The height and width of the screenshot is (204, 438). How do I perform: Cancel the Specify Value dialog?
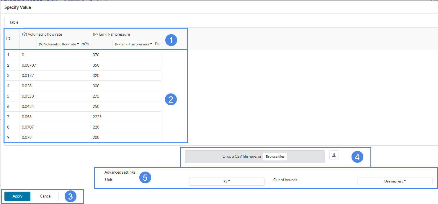46,196
